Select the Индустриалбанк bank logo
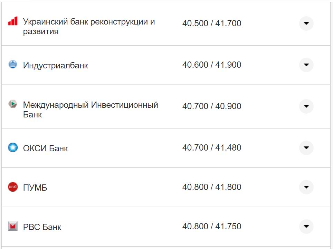The width and height of the screenshot is (333, 249). coord(13,65)
